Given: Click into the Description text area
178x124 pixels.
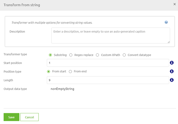Looking at the screenshot, I should pos(111,35).
